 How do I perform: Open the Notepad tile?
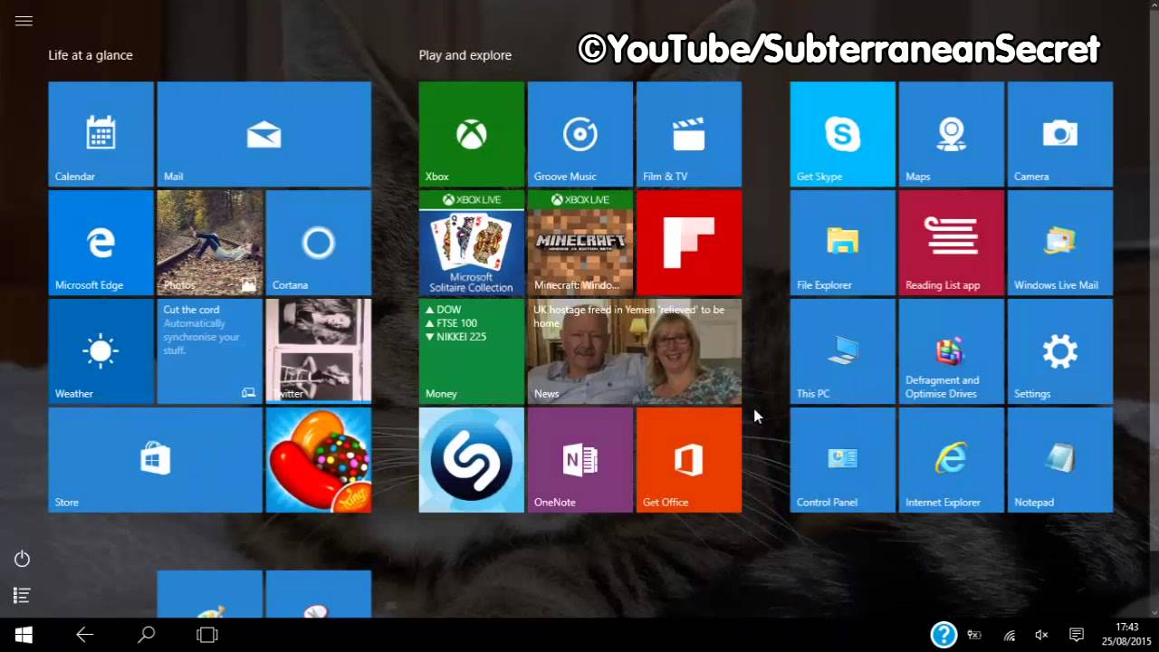click(x=1059, y=460)
